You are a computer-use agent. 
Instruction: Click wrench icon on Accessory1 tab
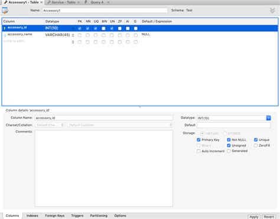tap(6, 2)
